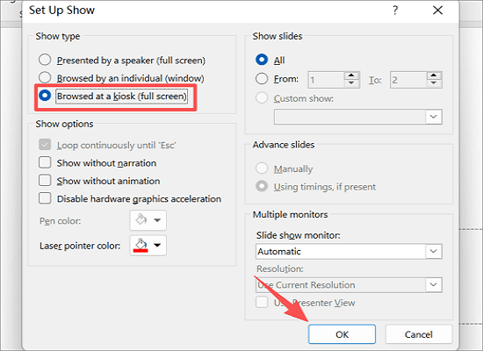The width and height of the screenshot is (483, 351).
Task: Open the laser pointer color picker
Action: tap(148, 246)
